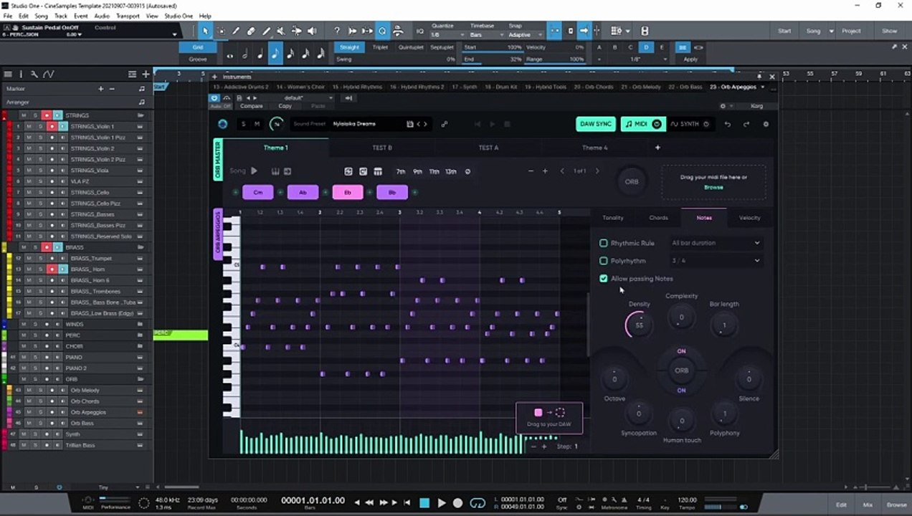
Task: Select the Cm chord block
Action: 258,192
